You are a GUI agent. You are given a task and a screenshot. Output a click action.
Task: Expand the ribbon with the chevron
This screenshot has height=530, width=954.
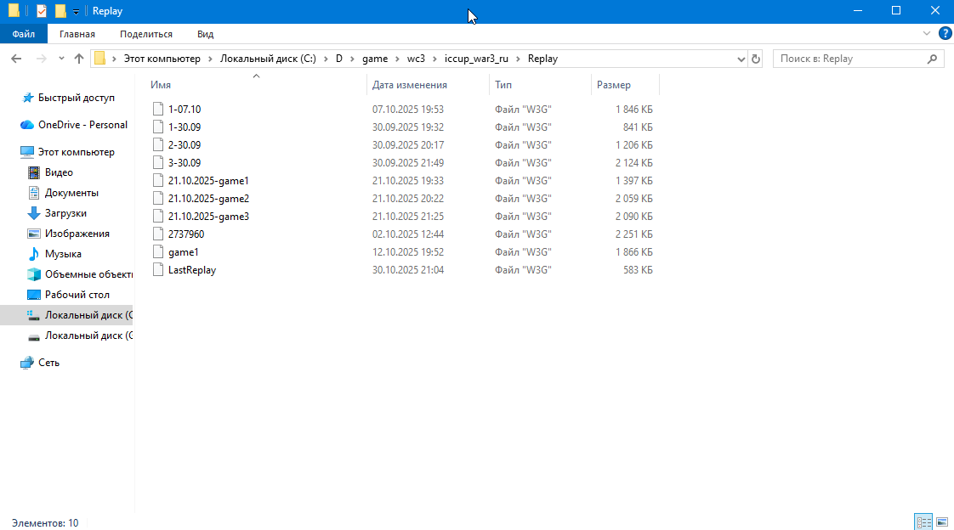tap(927, 33)
